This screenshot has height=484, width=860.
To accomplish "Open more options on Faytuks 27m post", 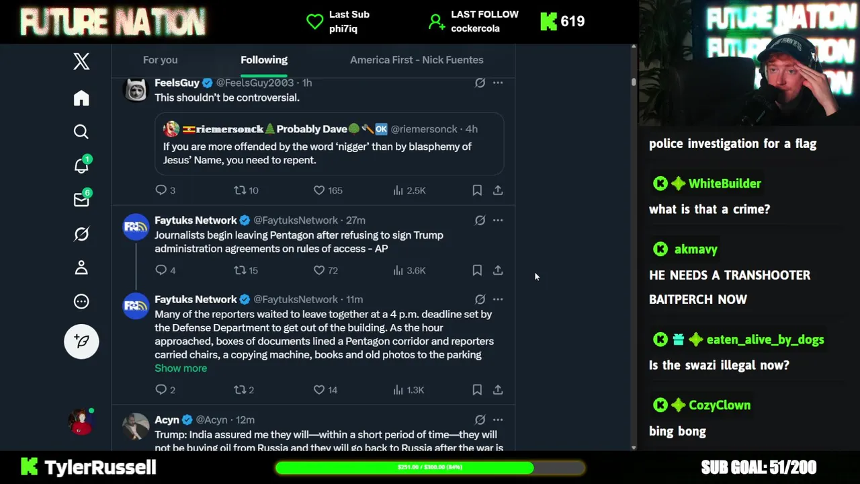I will click(x=498, y=220).
